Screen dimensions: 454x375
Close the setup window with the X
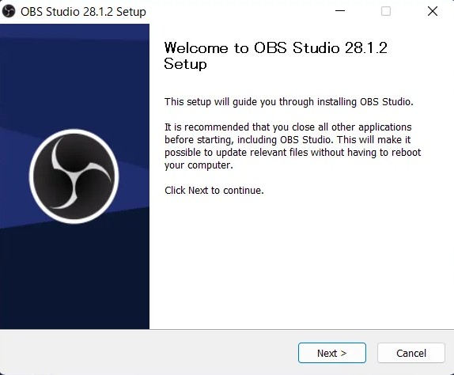pos(433,11)
